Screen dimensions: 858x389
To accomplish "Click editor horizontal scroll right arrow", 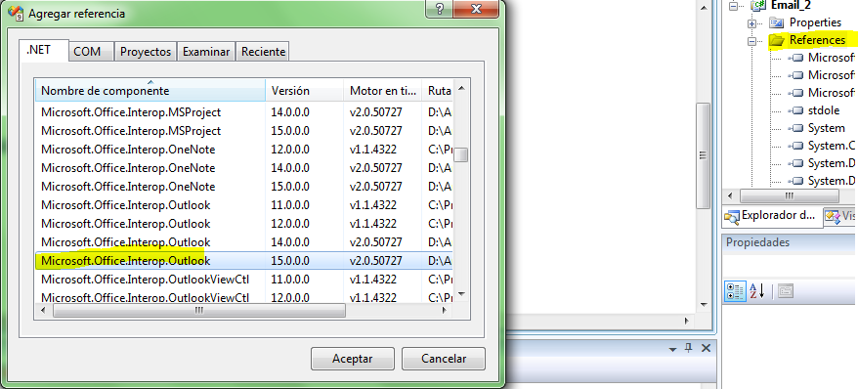I will (x=686, y=322).
